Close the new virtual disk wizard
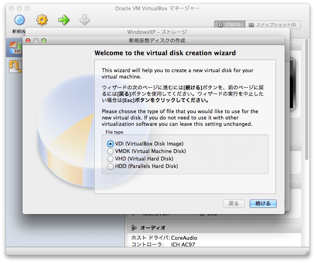The image size is (315, 263). (28, 41)
